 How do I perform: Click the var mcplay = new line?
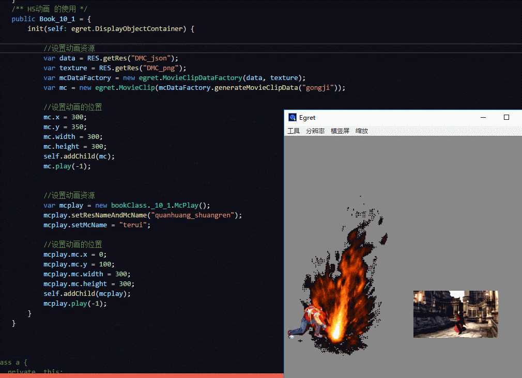pyautogui.click(x=127, y=206)
